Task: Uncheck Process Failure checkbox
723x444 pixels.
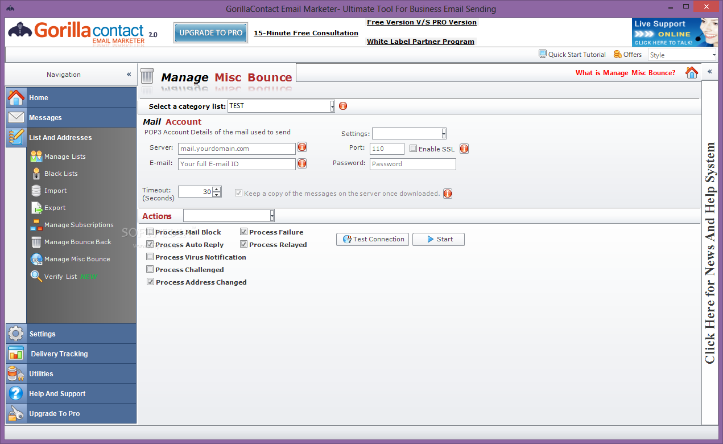Action: click(244, 232)
